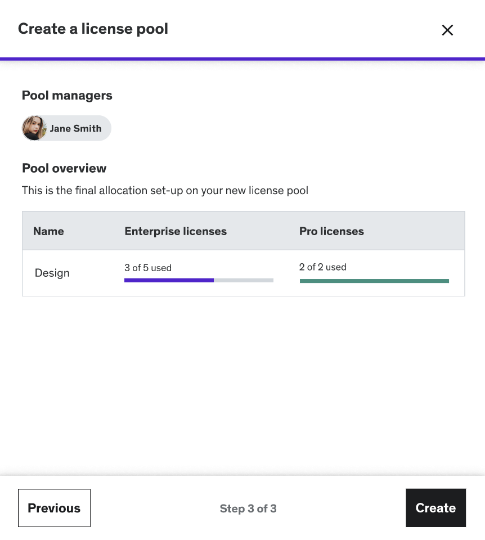Click the Step 3 of 3 indicator

248,508
